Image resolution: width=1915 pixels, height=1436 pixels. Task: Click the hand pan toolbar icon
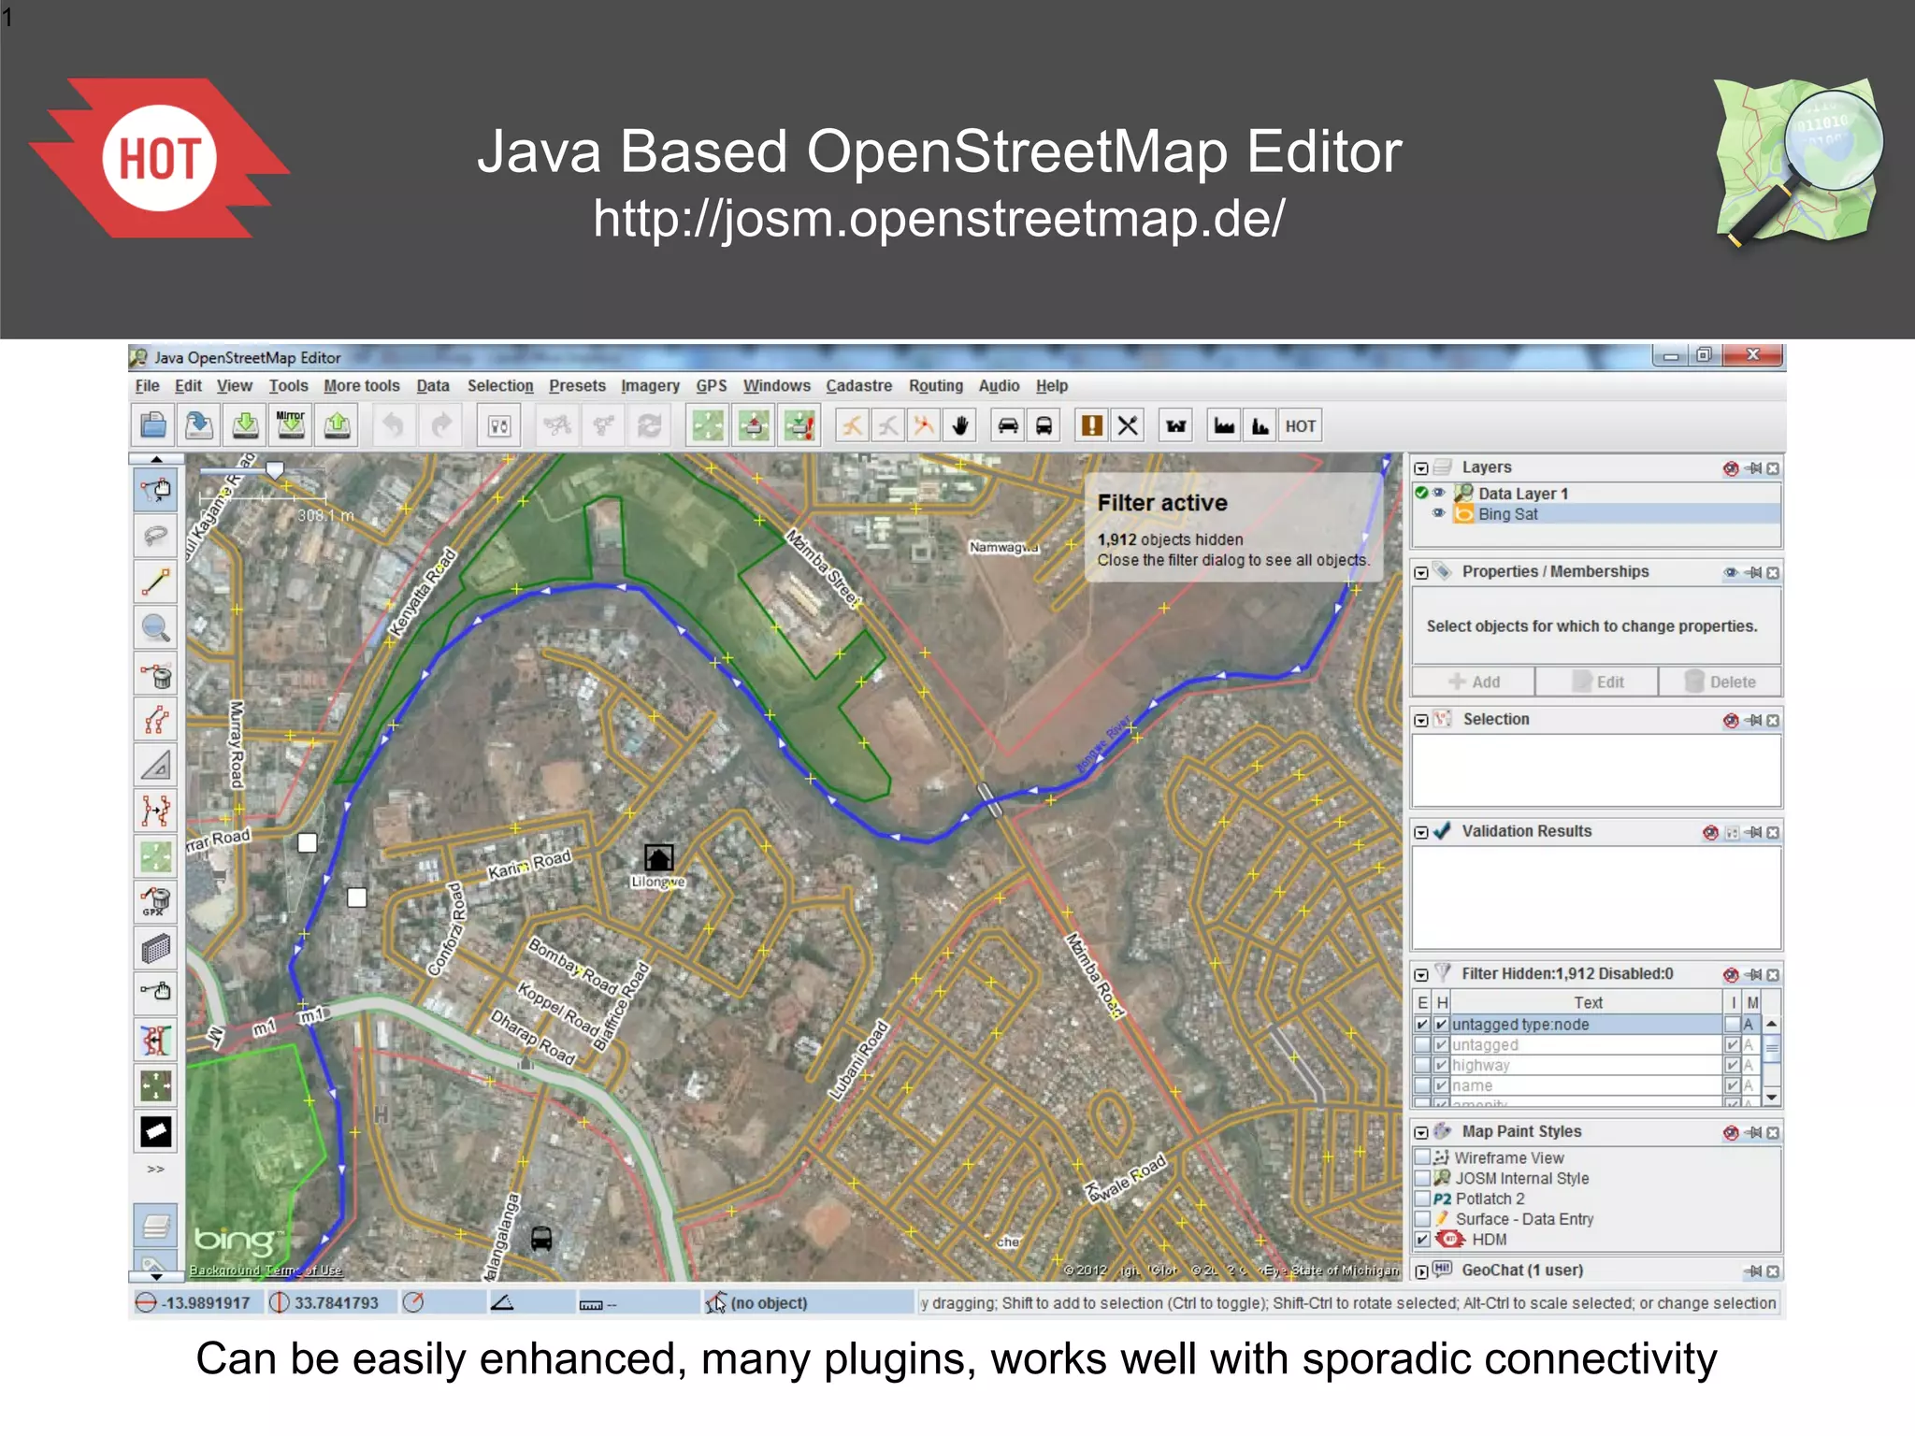point(960,426)
